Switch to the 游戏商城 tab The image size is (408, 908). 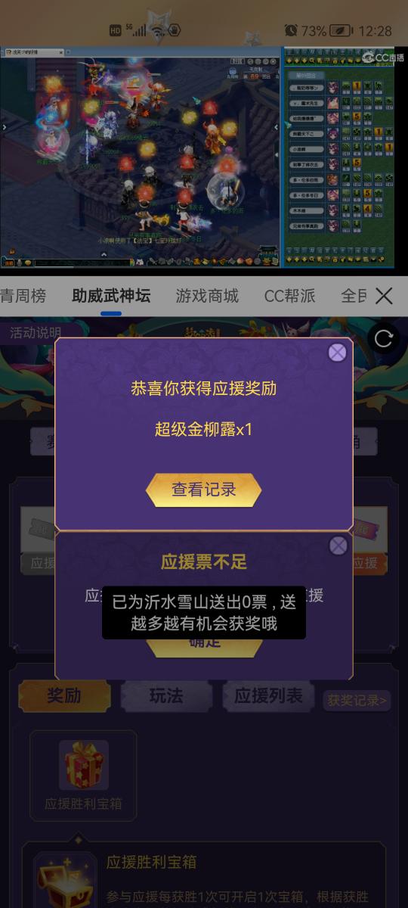[x=207, y=296]
